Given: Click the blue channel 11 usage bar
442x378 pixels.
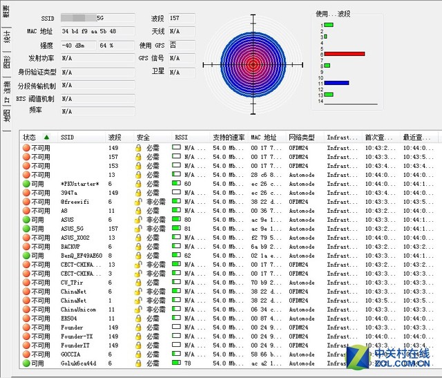Looking at the screenshot, I should pyautogui.click(x=336, y=83).
